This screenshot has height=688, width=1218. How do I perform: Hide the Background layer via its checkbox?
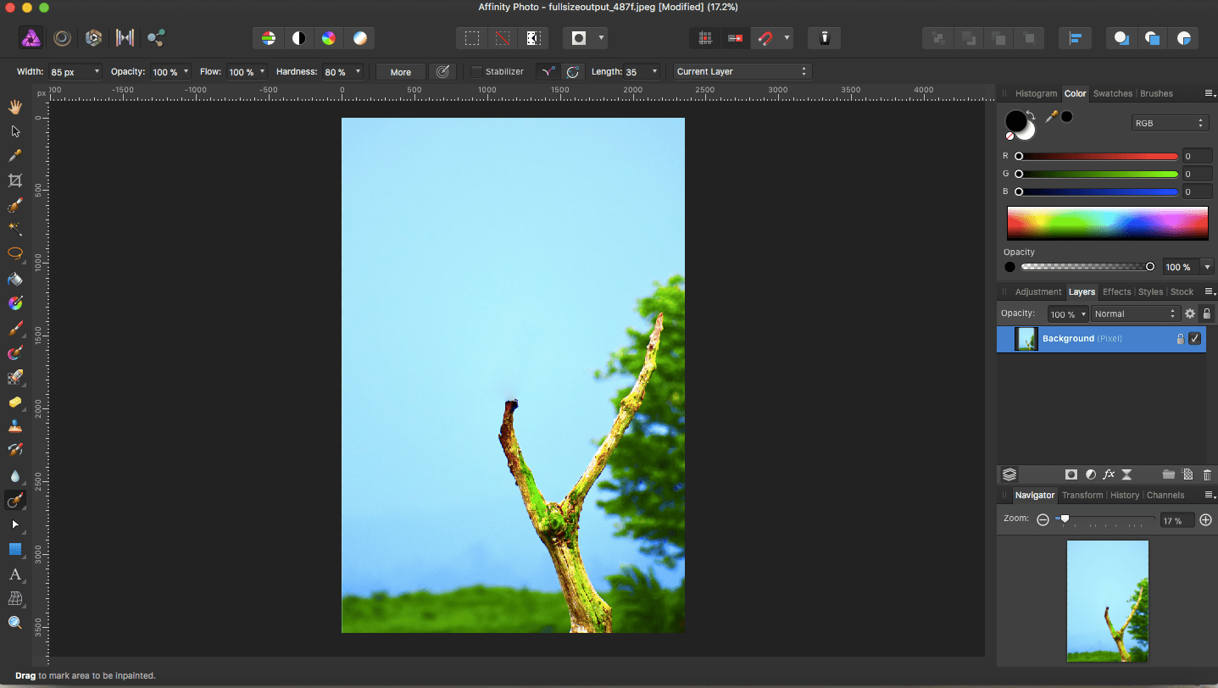[x=1194, y=339]
